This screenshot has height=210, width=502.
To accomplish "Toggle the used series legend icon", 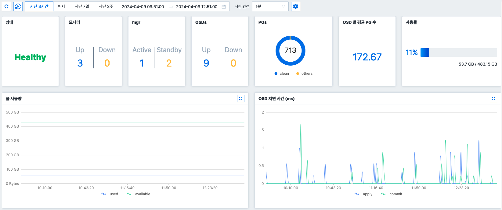I will pos(103,194).
